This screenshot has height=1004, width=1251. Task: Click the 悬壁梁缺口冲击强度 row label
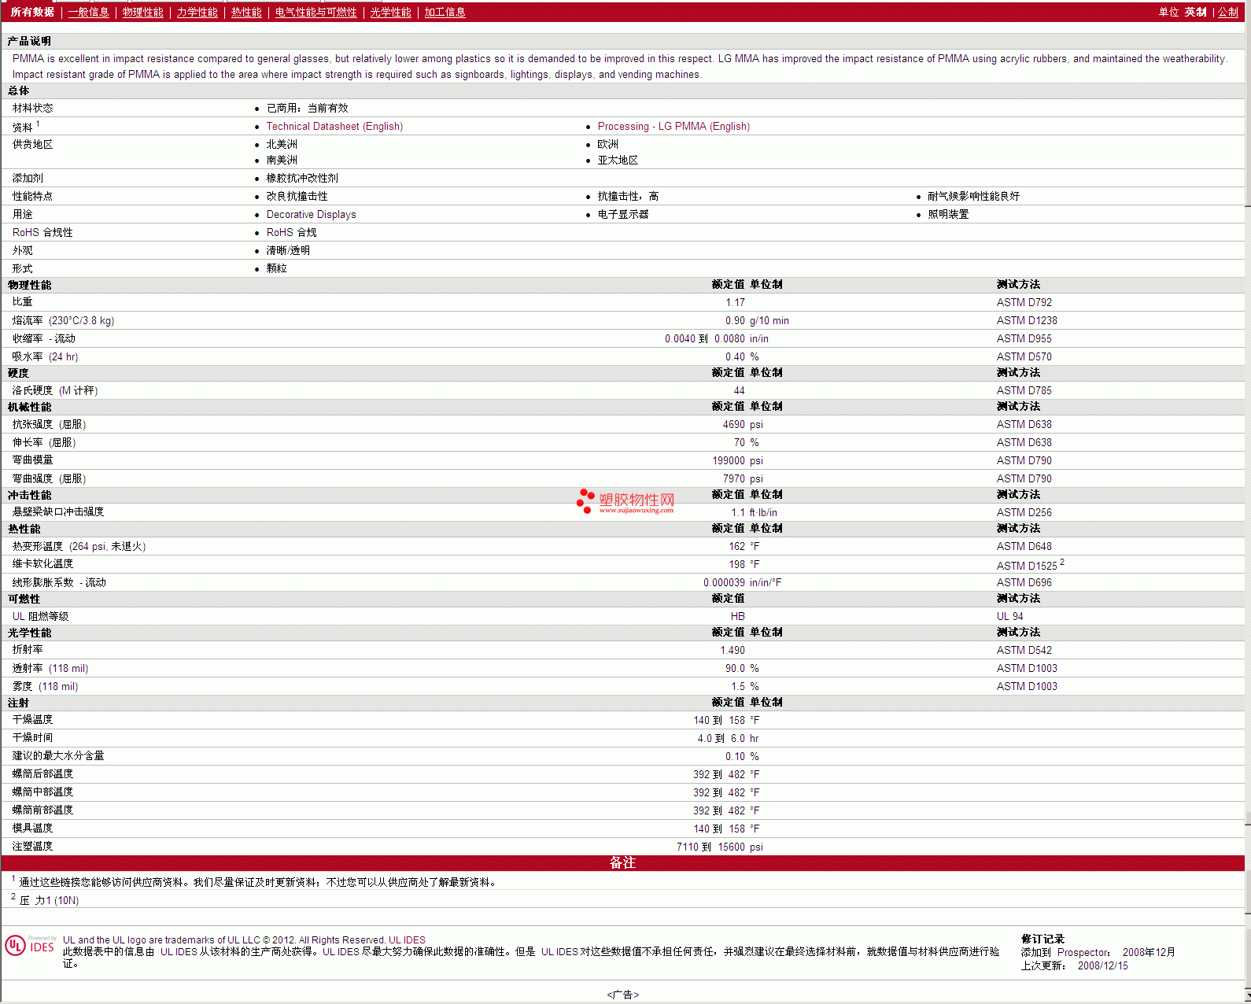58,512
